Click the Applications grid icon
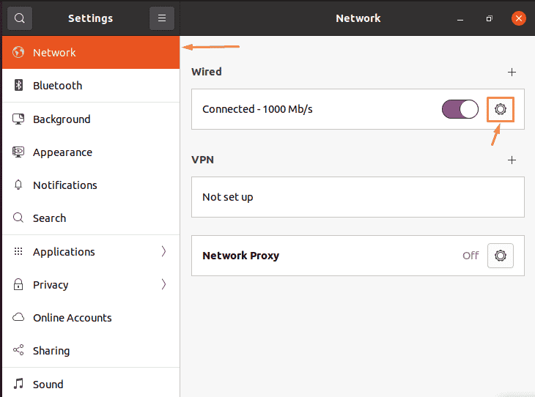This screenshot has width=535, height=397. point(18,251)
